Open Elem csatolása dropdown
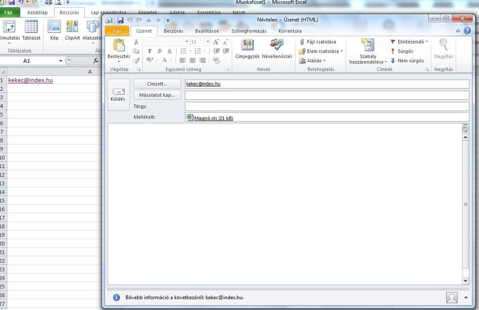Image resolution: width=479 pixels, height=310 pixels. pos(321,51)
